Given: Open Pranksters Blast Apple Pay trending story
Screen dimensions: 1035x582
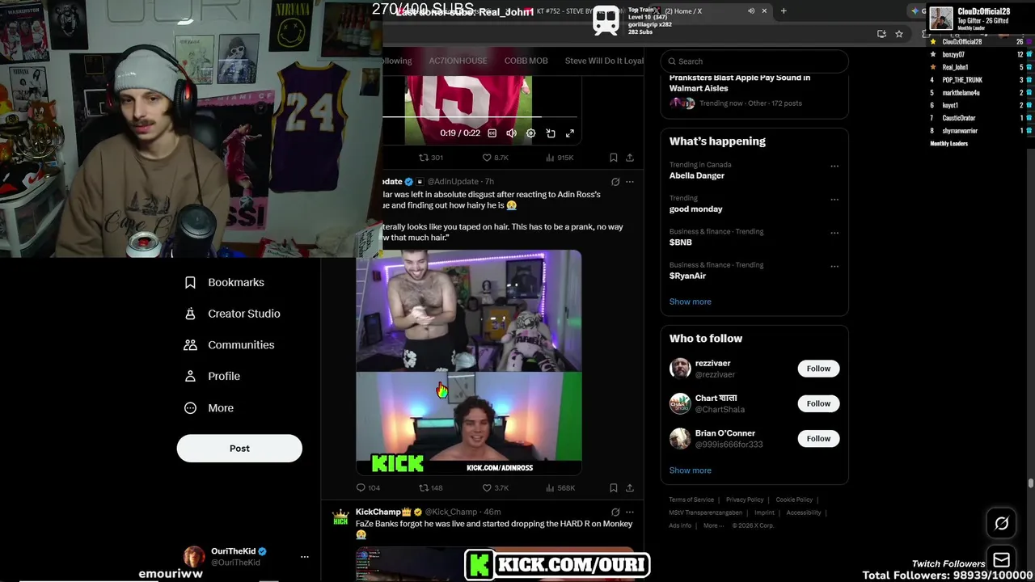Looking at the screenshot, I should coord(740,82).
